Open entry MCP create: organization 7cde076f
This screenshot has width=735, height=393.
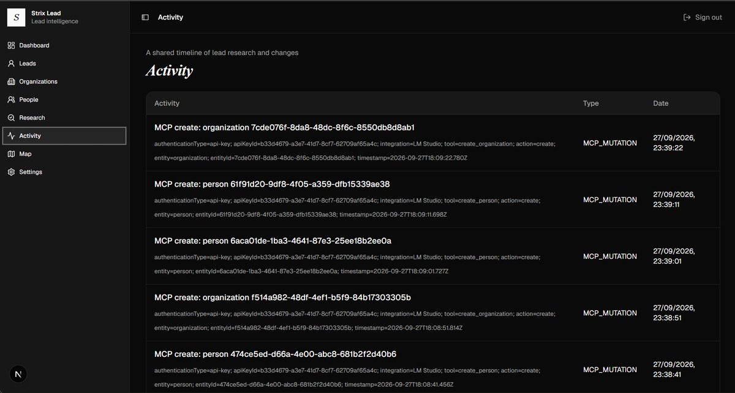(284, 127)
